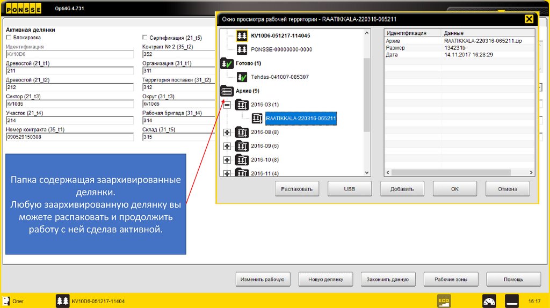Click the 2016-08 archive folder icon

[x=242, y=132]
